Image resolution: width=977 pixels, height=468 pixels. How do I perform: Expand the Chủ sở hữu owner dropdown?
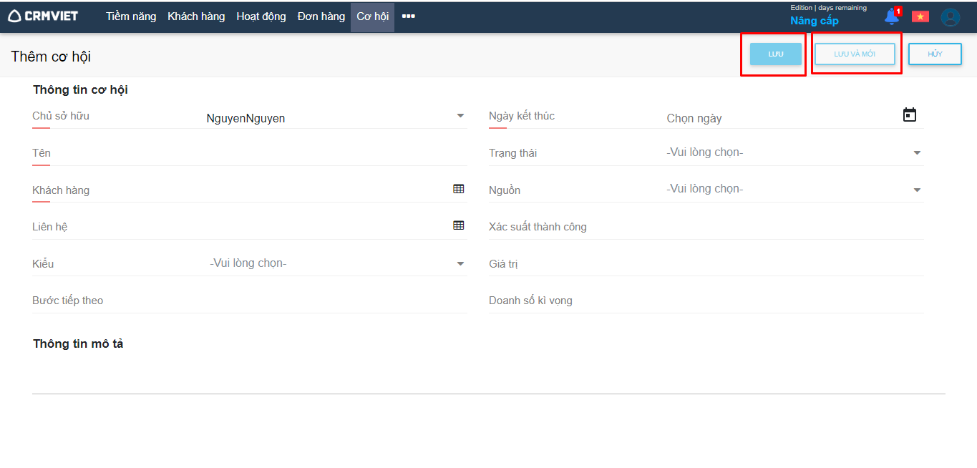point(460,116)
